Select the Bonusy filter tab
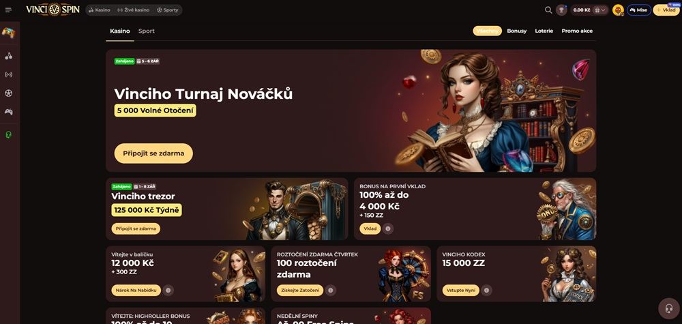 coord(517,31)
